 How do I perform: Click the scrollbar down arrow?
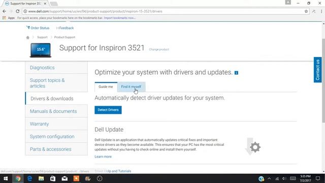[x=323, y=172]
